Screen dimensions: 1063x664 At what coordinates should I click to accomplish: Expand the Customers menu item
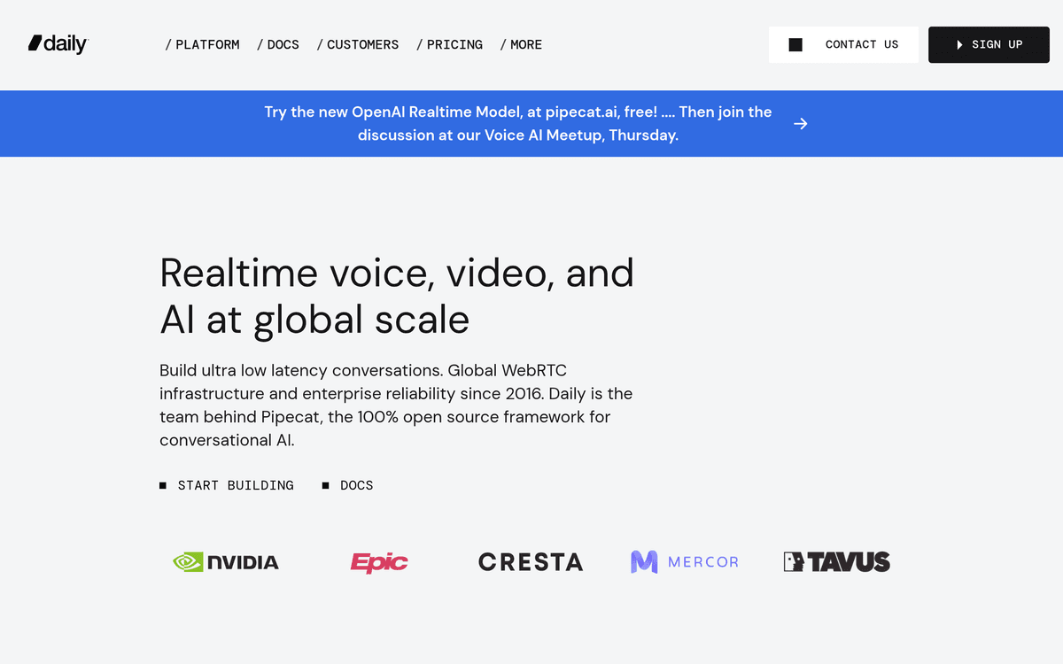click(x=358, y=44)
